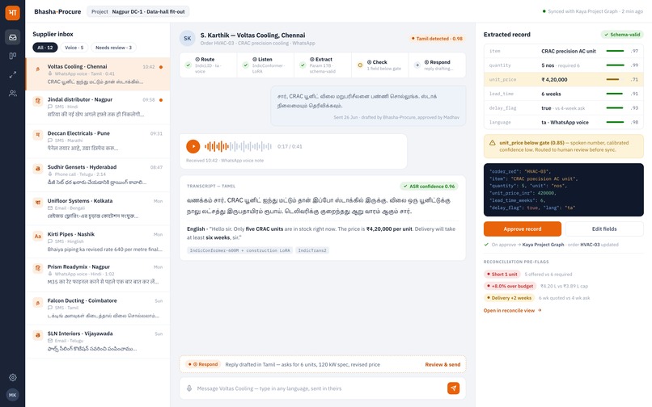Select the Check pipeline step

click(x=380, y=65)
